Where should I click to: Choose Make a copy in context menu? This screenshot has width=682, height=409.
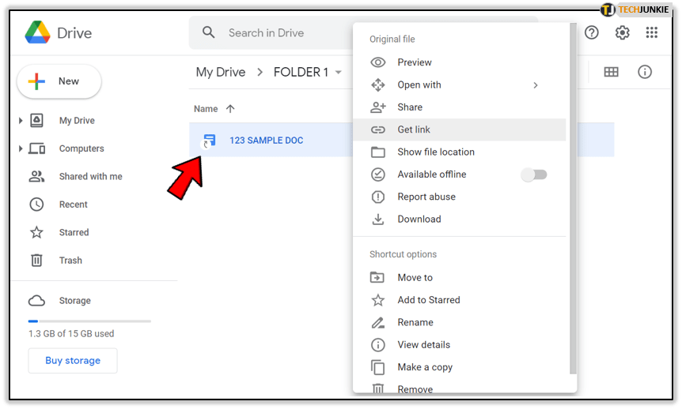pyautogui.click(x=425, y=367)
